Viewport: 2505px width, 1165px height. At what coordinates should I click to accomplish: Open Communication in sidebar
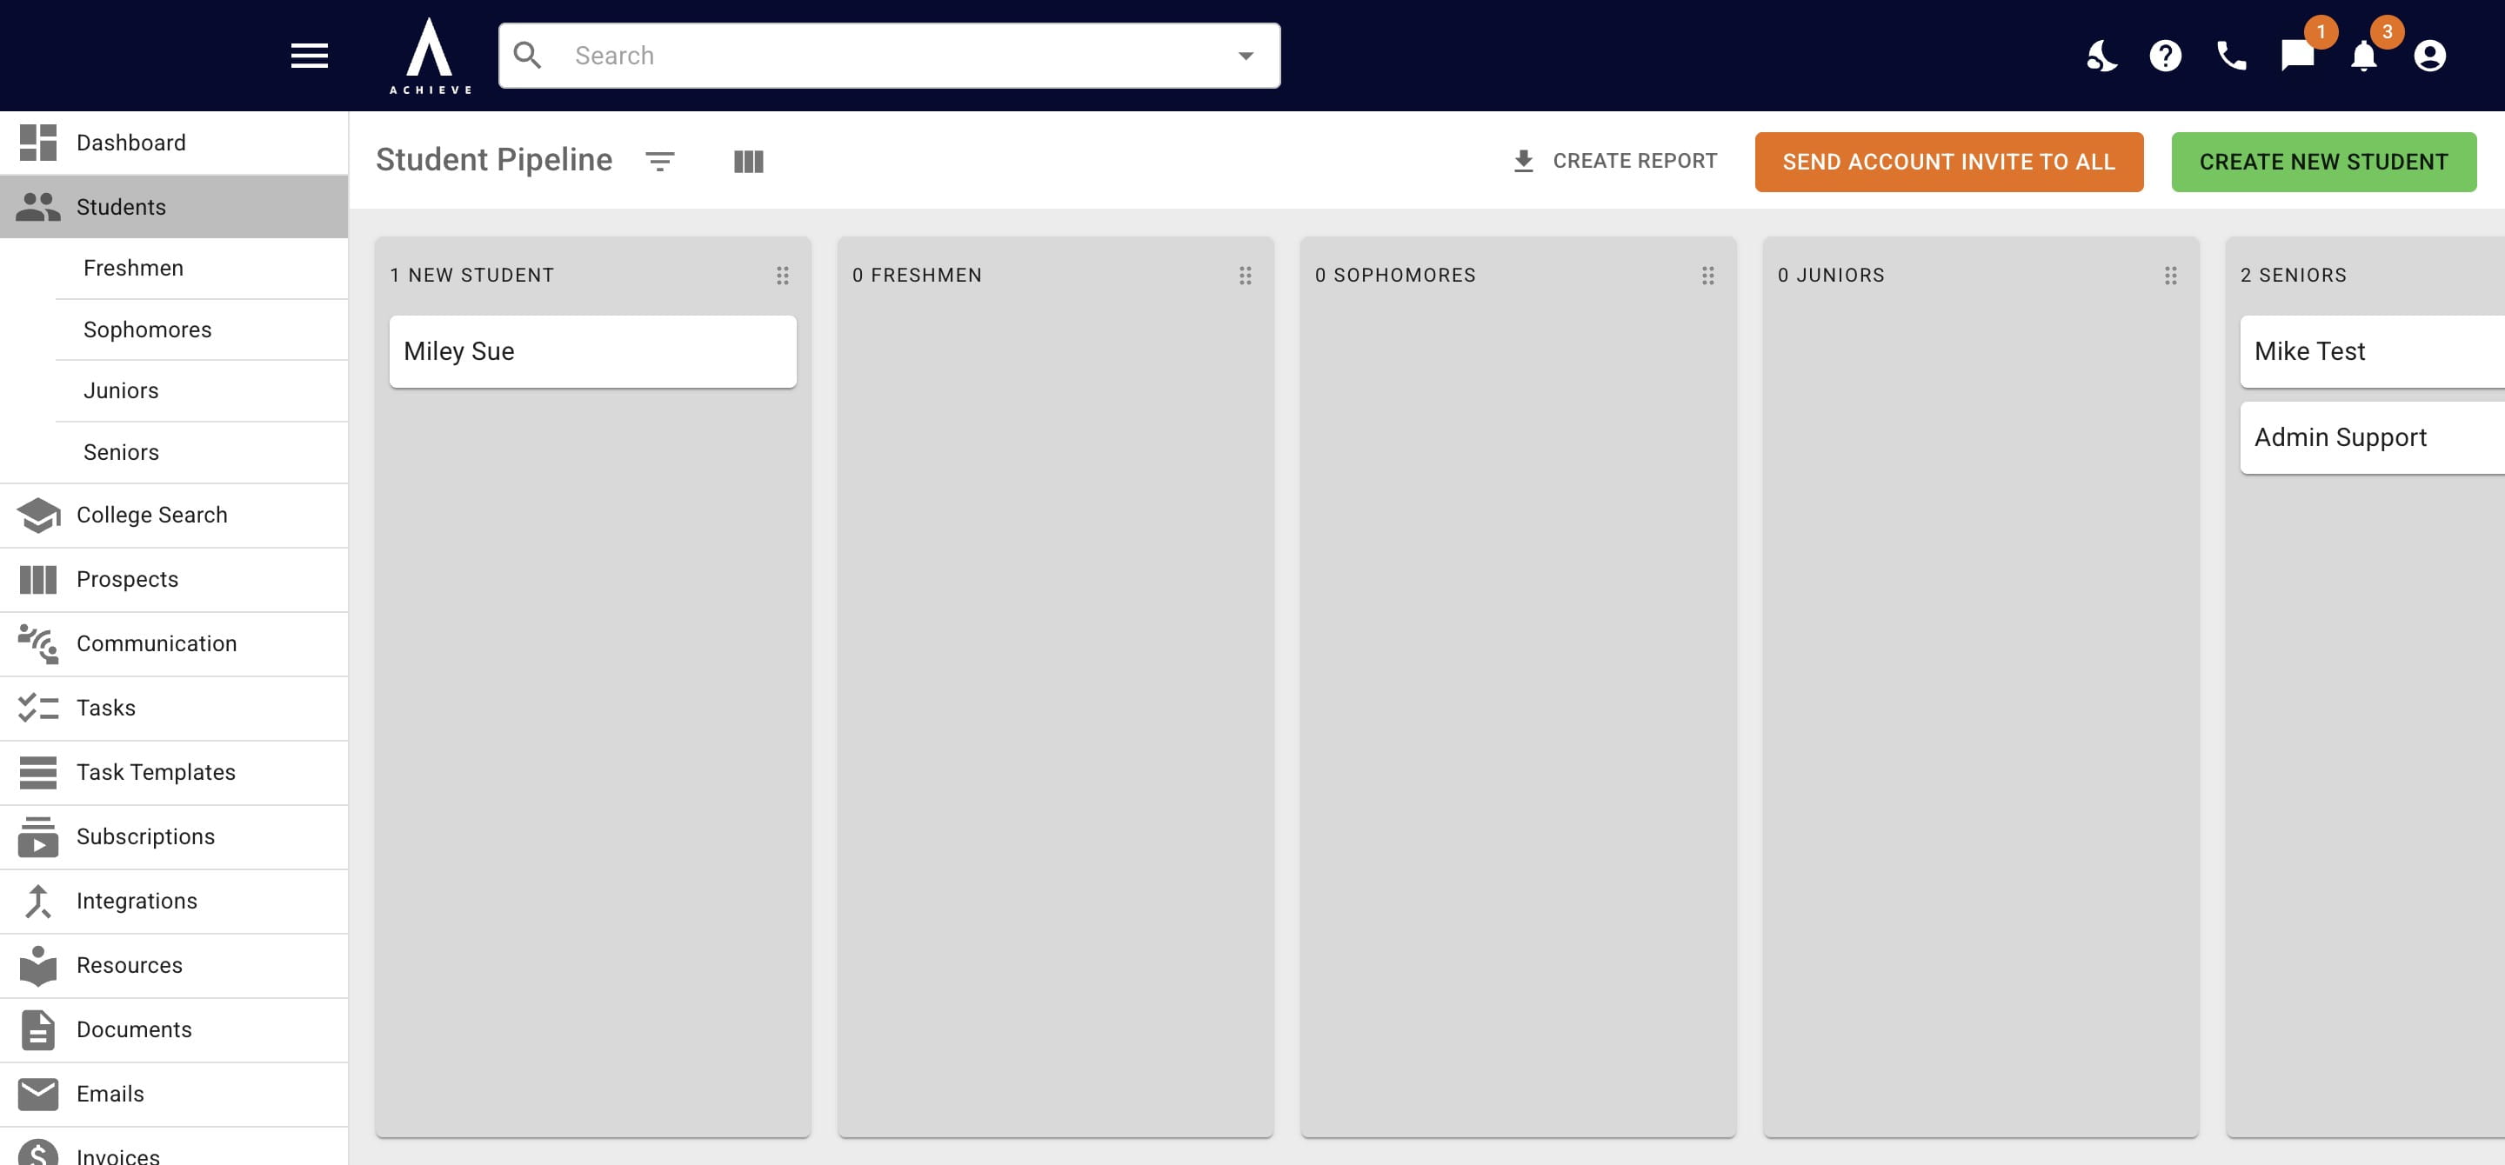click(174, 643)
